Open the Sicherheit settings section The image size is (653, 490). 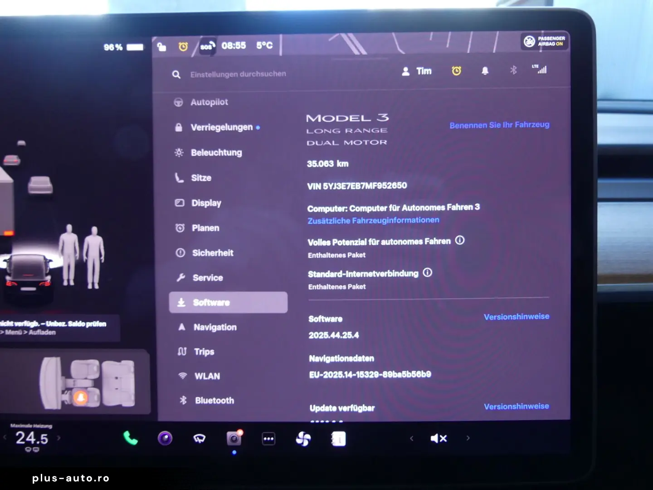coord(212,253)
